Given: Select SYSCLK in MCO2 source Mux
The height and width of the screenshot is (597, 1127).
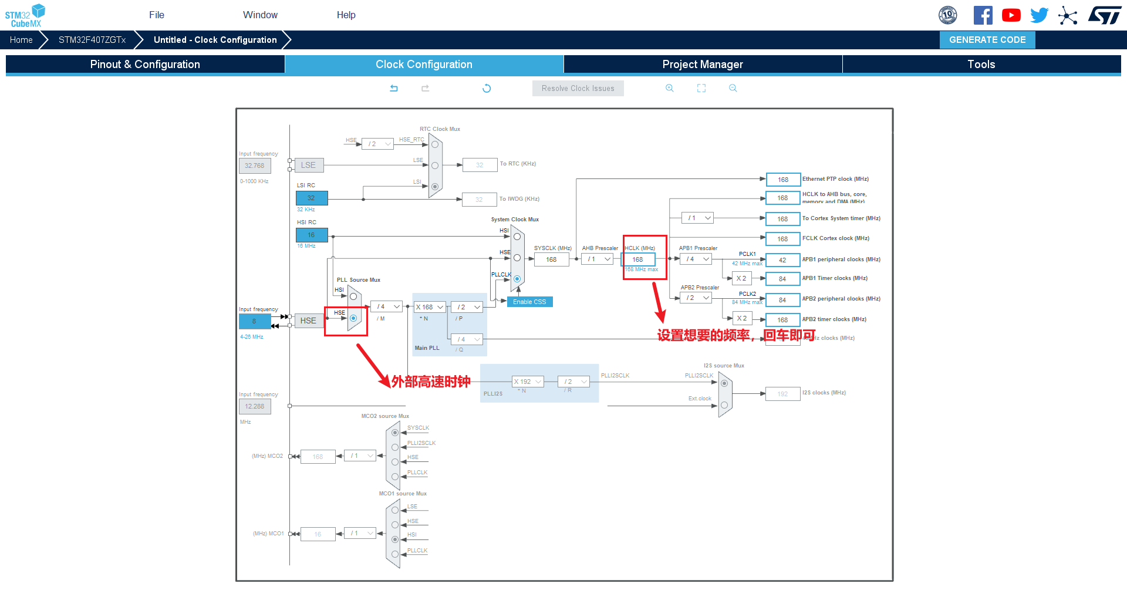Looking at the screenshot, I should click(x=395, y=433).
